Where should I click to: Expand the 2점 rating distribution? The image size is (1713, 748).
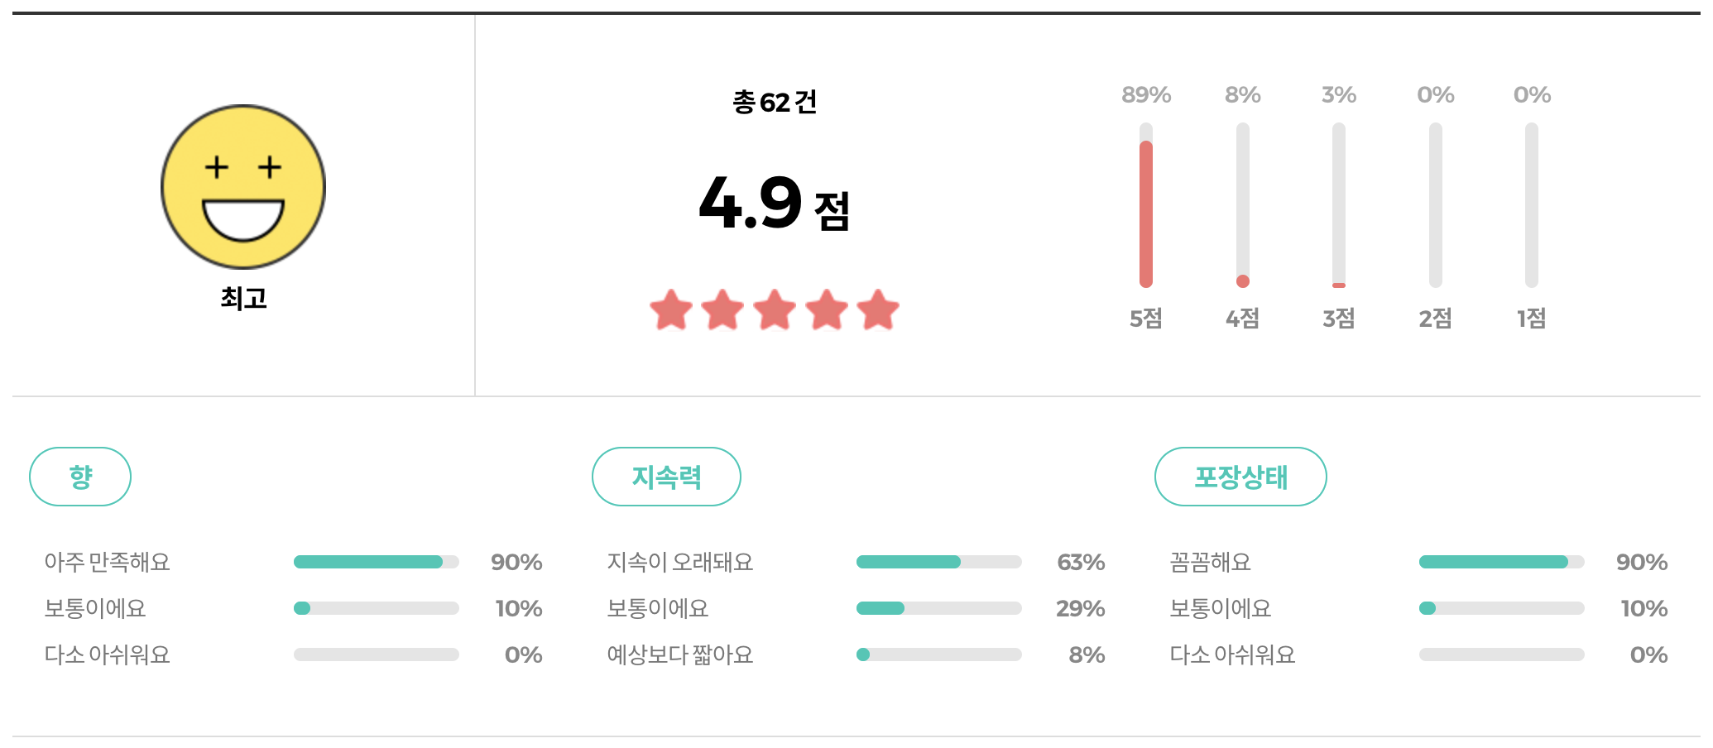click(1434, 207)
